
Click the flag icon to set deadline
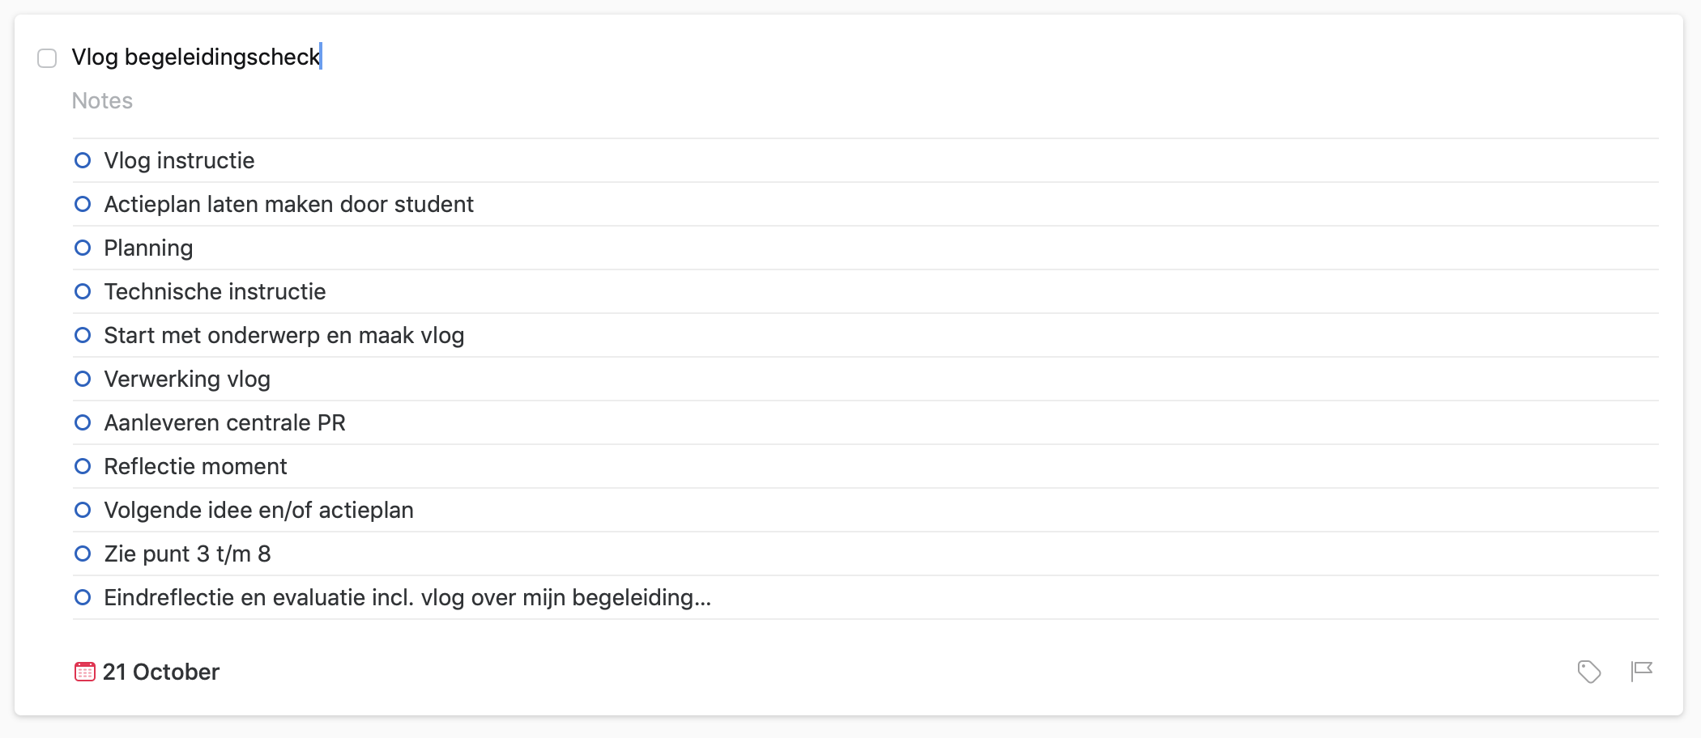1642,671
